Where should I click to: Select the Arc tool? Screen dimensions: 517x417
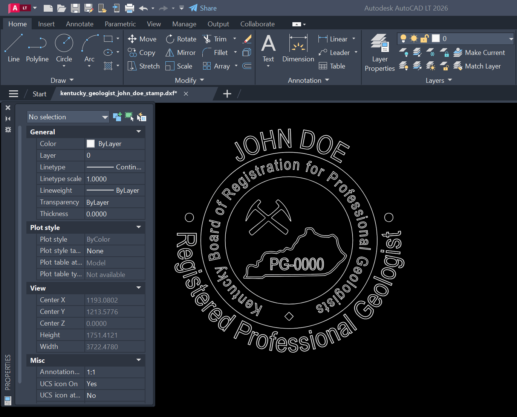(x=89, y=48)
